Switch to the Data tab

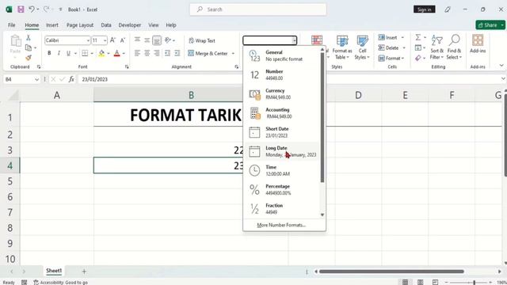point(106,25)
